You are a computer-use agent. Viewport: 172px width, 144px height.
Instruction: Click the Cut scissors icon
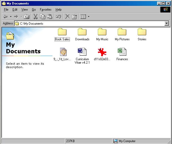(x=35, y=16)
